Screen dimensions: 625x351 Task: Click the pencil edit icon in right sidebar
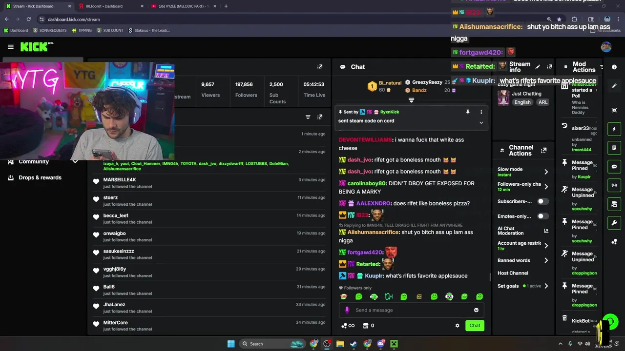pyautogui.click(x=614, y=86)
